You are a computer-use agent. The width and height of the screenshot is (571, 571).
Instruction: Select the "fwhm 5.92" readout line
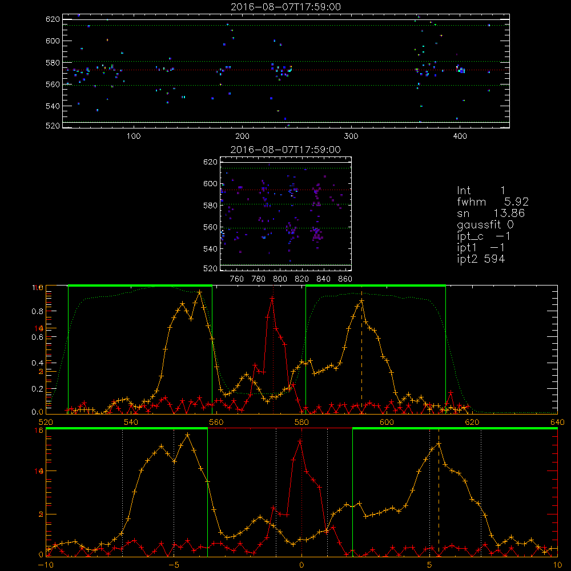(x=493, y=202)
